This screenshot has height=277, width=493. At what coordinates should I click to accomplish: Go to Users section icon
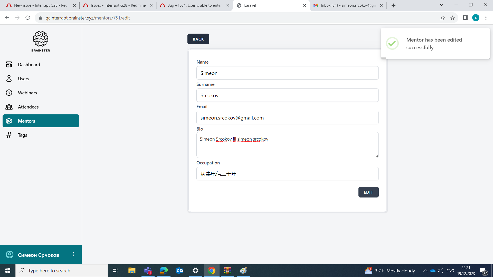pyautogui.click(x=9, y=78)
